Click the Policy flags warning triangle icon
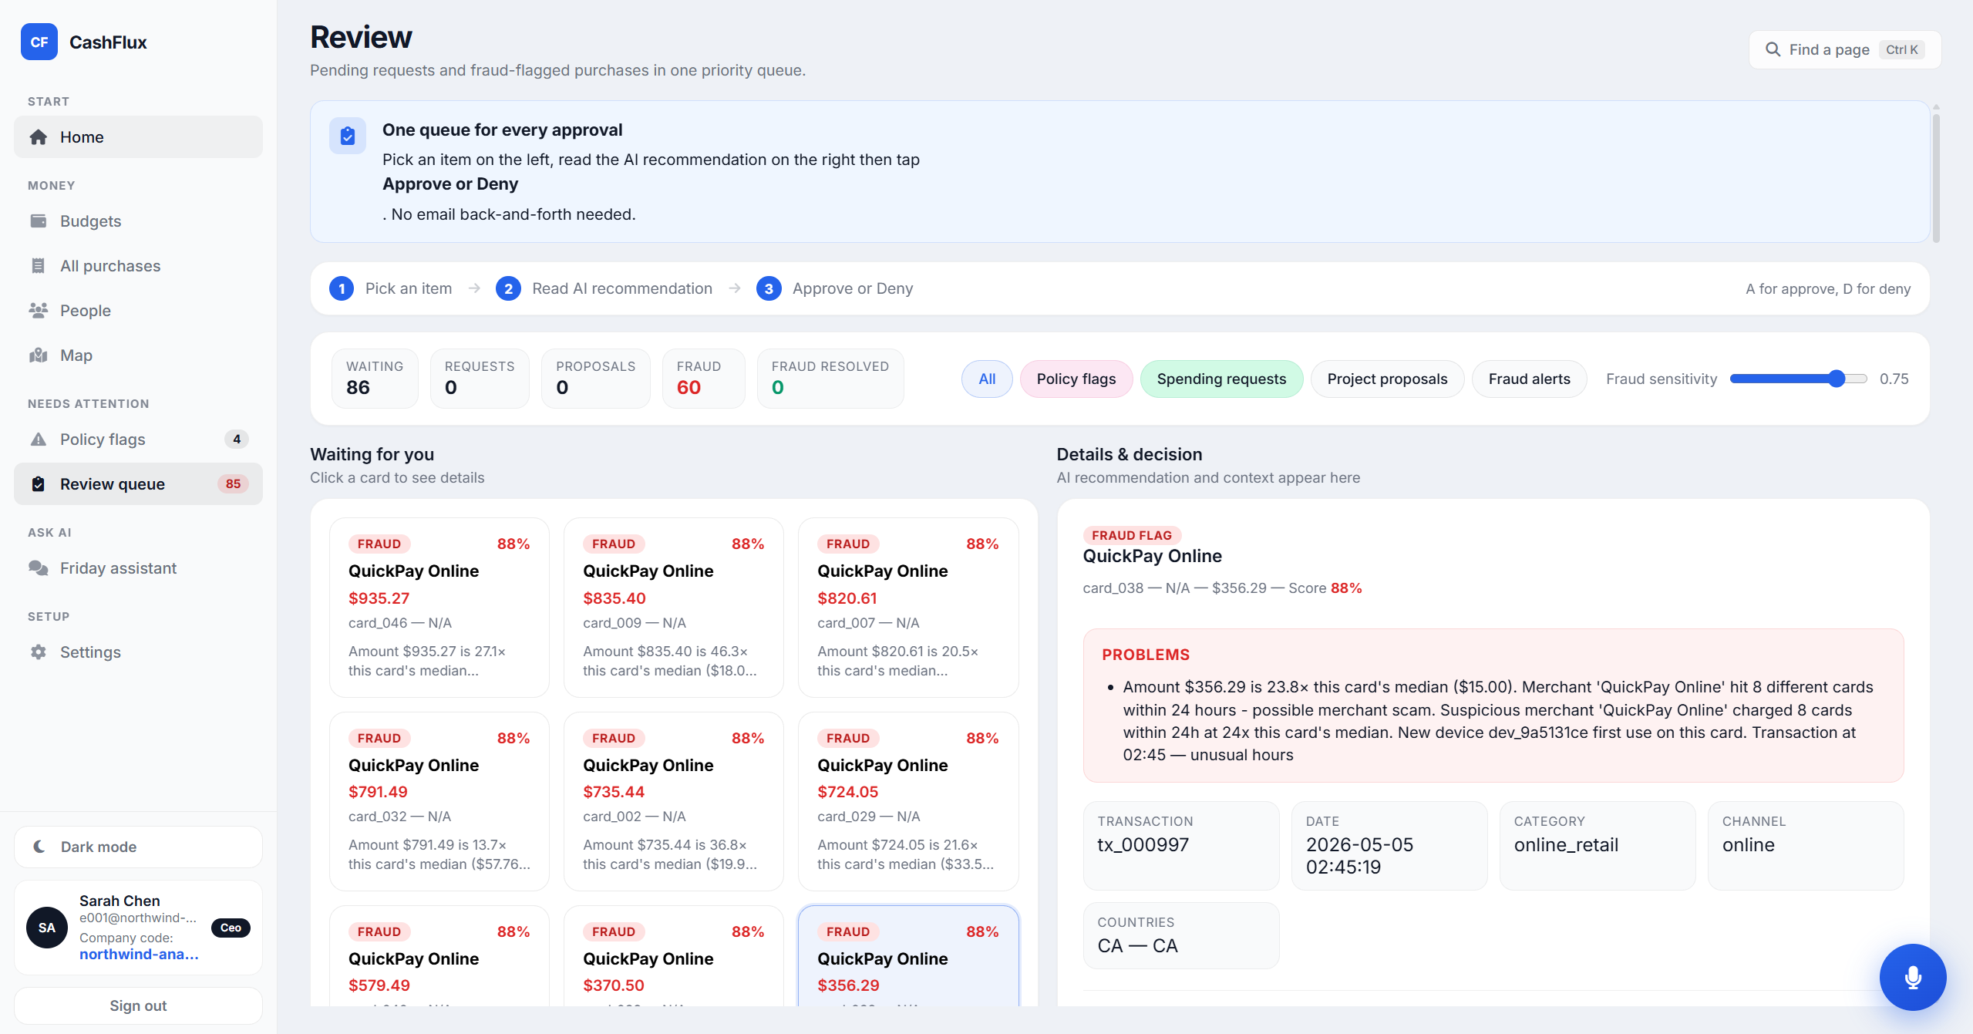 coord(39,440)
